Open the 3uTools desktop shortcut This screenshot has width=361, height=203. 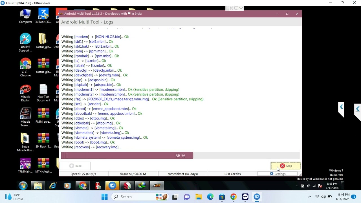click(43, 16)
